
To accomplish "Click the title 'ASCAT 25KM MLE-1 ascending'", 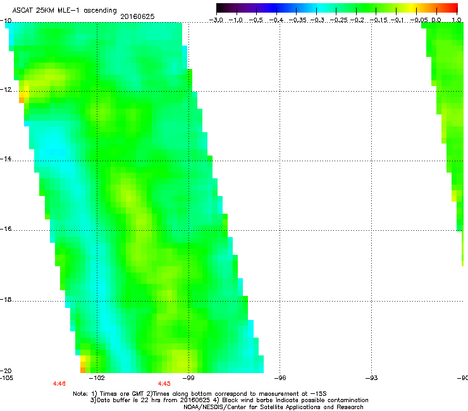I will click(x=65, y=10).
